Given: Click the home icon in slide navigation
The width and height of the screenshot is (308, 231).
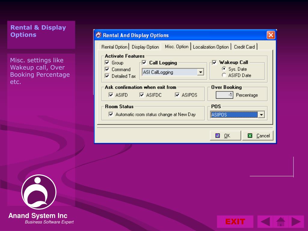Looking at the screenshot, I should (x=281, y=222).
